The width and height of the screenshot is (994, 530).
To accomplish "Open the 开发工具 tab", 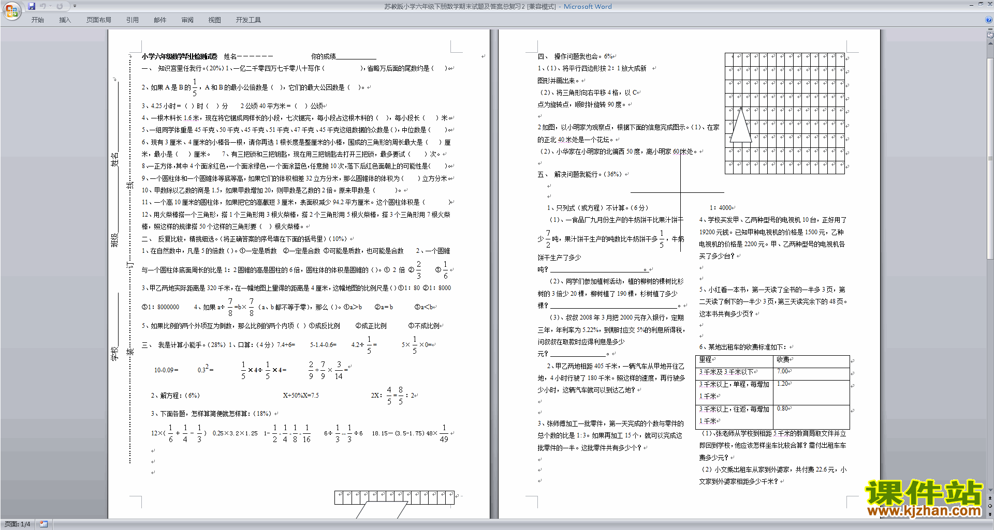I will (x=248, y=20).
